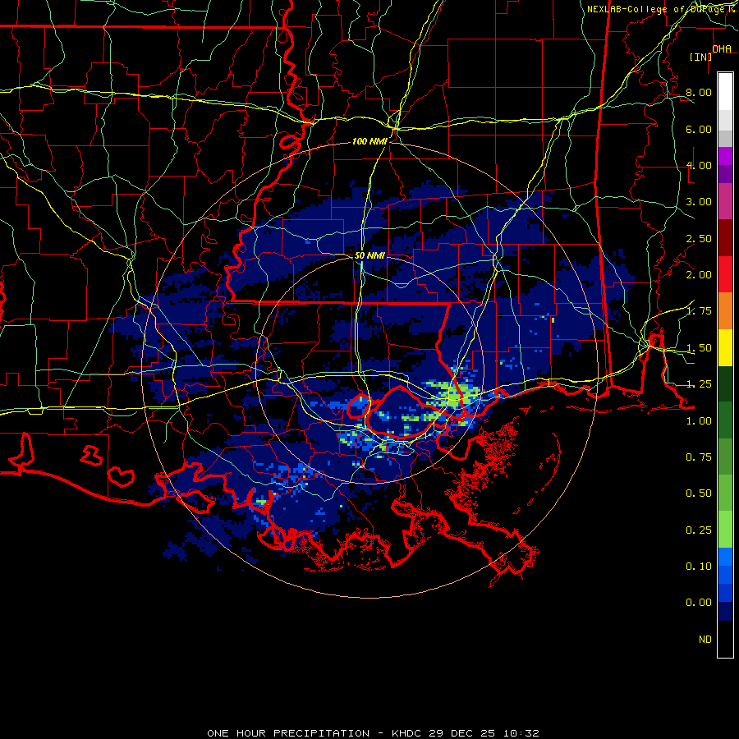This screenshot has height=739, width=739.
Task: Click the lime green swatch beside 0.25
Action: (x=725, y=529)
